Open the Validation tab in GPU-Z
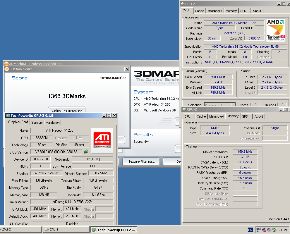The width and height of the screenshot is (290, 234). [x=53, y=122]
